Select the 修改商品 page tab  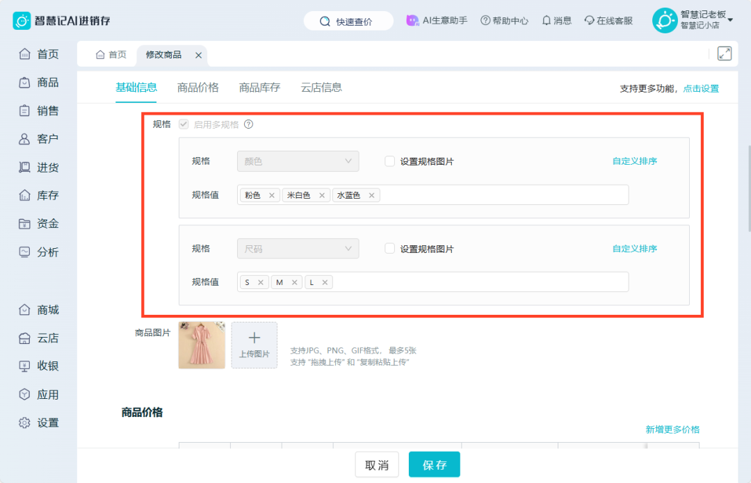[163, 55]
